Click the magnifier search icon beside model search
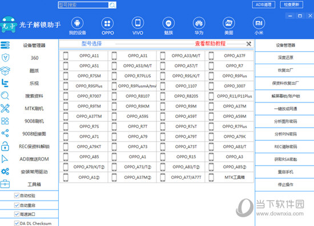 click(112, 5)
